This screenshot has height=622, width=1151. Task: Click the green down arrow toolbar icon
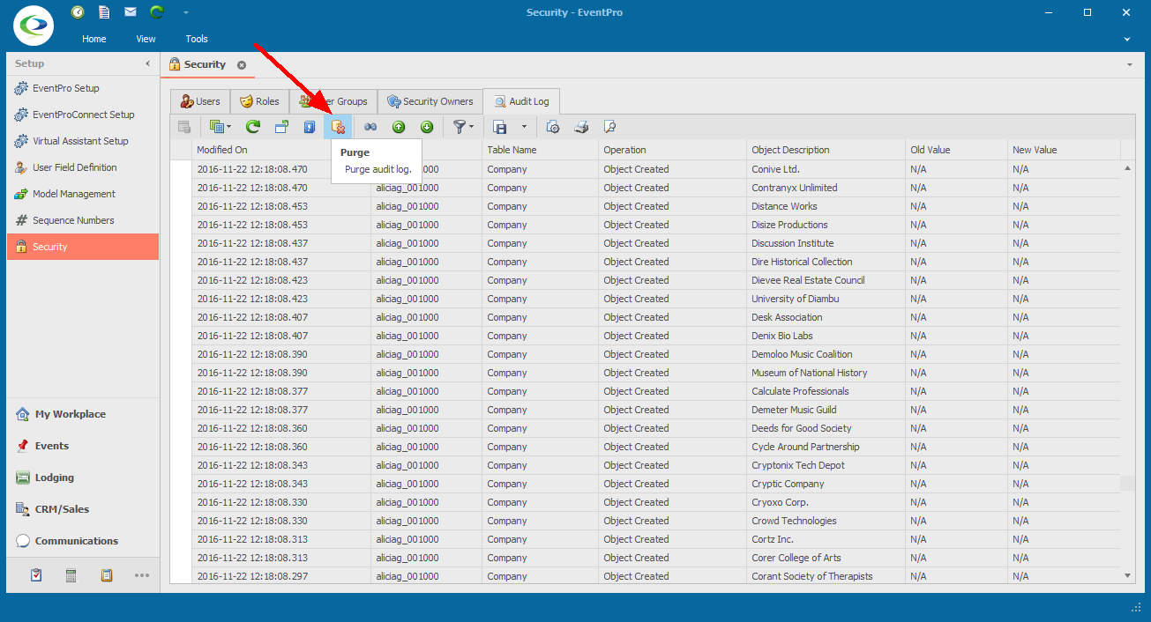[x=427, y=127]
